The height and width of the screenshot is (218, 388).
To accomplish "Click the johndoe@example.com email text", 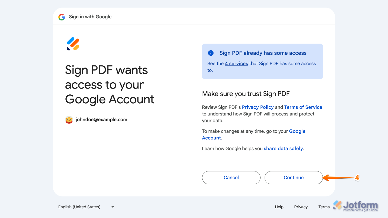I will (x=101, y=119).
